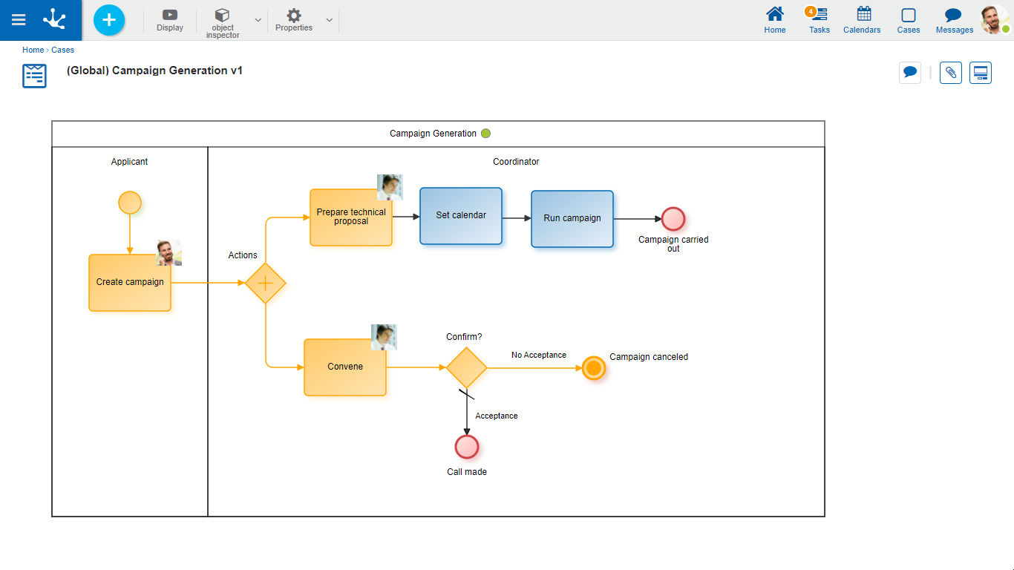The width and height of the screenshot is (1014, 570).
Task: Open Tasks with notification badge
Action: 820,20
